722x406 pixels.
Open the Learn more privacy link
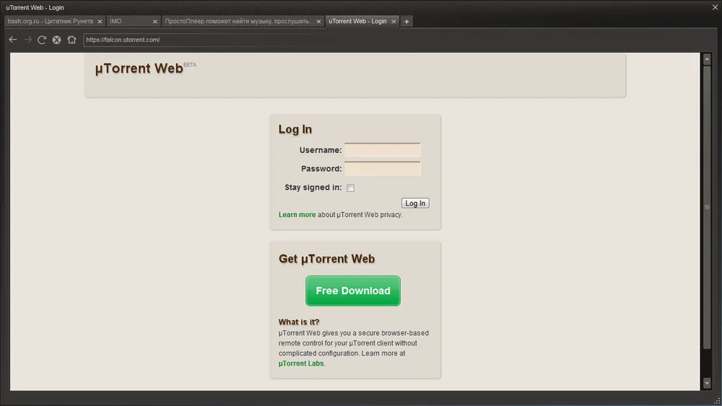[x=297, y=215]
